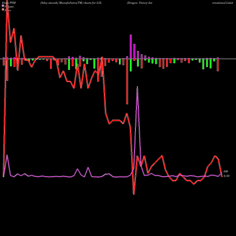Click the purple Volume legend swatch

click(3, 6)
